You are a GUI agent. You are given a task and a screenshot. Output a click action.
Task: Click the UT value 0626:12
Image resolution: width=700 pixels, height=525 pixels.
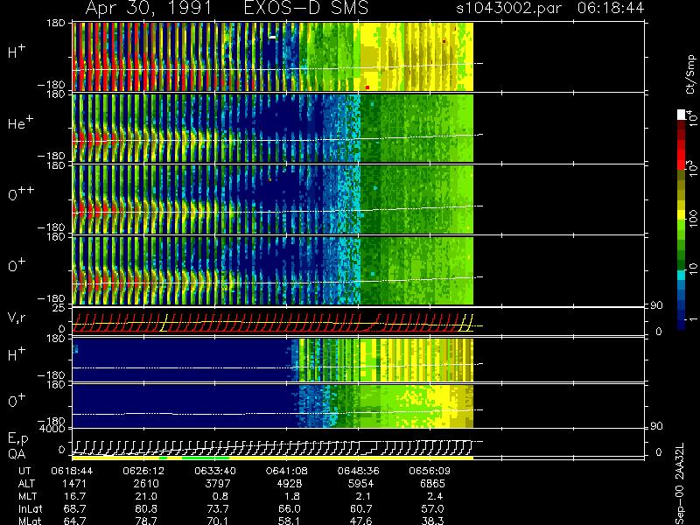tap(143, 471)
